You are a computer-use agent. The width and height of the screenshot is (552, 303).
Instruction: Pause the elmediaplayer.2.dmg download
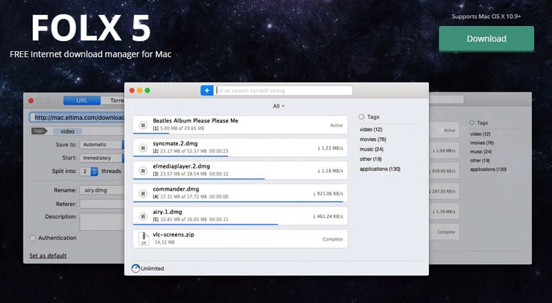[x=143, y=171]
